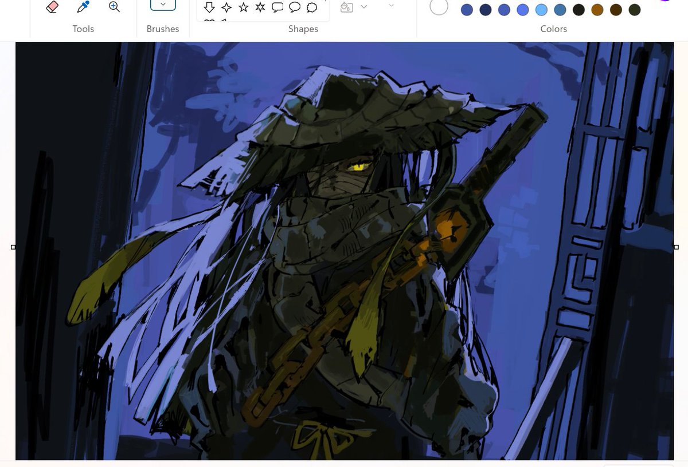The height and width of the screenshot is (467, 688).
Task: Pick the Color picker eyedropper tool
Action: [x=83, y=7]
